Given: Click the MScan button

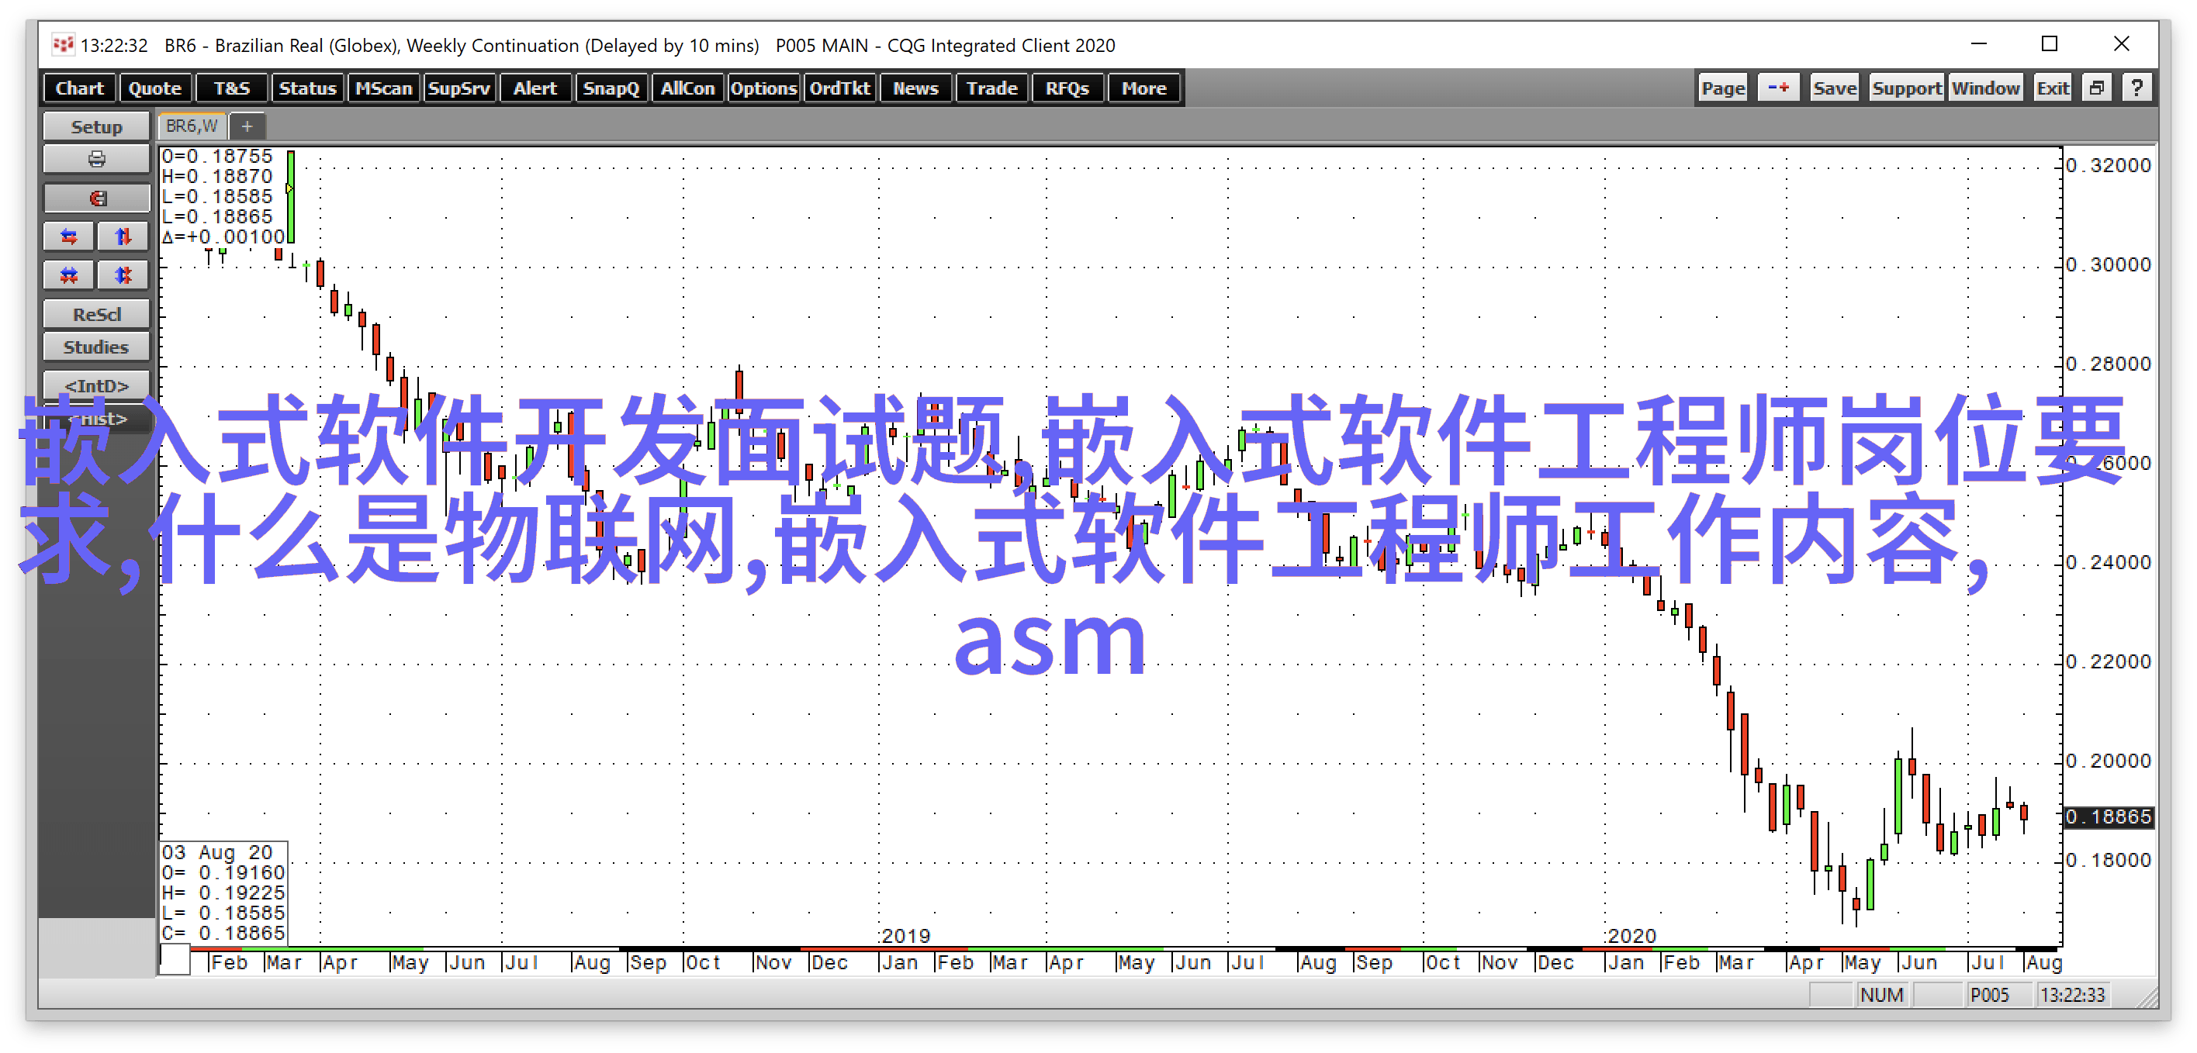Looking at the screenshot, I should pyautogui.click(x=383, y=88).
